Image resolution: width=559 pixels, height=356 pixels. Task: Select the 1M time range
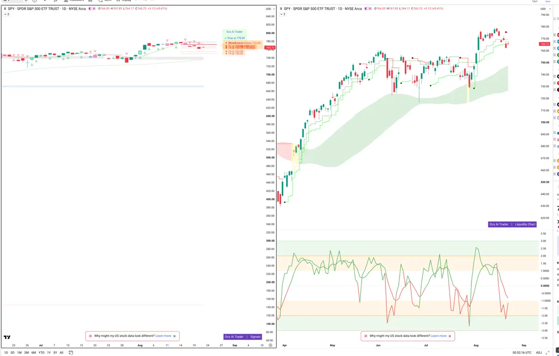click(x=20, y=353)
